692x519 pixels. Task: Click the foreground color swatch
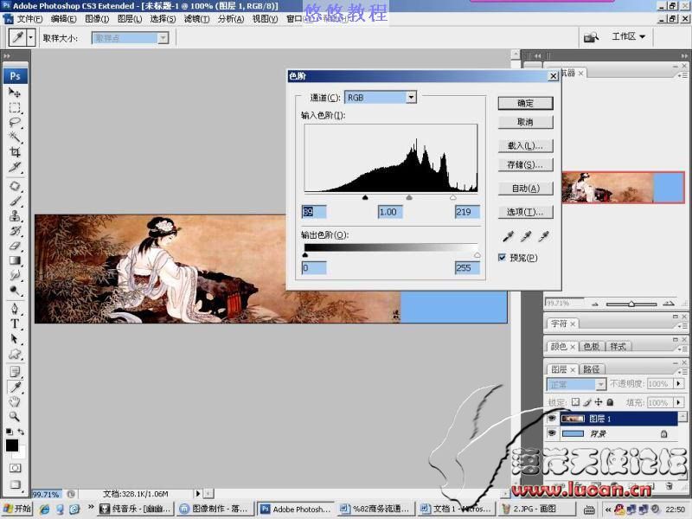point(12,445)
